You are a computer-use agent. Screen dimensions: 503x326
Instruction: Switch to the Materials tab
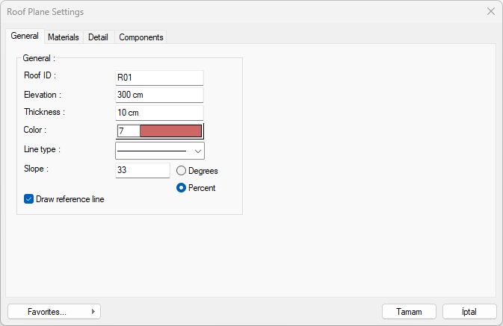point(63,37)
